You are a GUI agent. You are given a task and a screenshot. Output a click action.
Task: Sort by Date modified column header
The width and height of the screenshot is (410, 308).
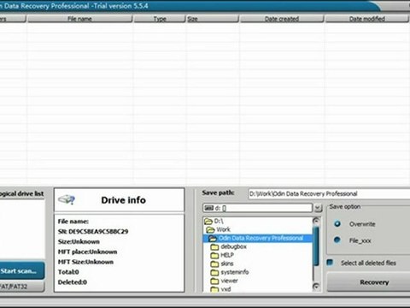click(367, 19)
